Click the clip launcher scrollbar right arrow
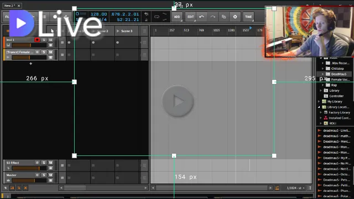Screen dimensions: 354x199 click(x=145, y=188)
